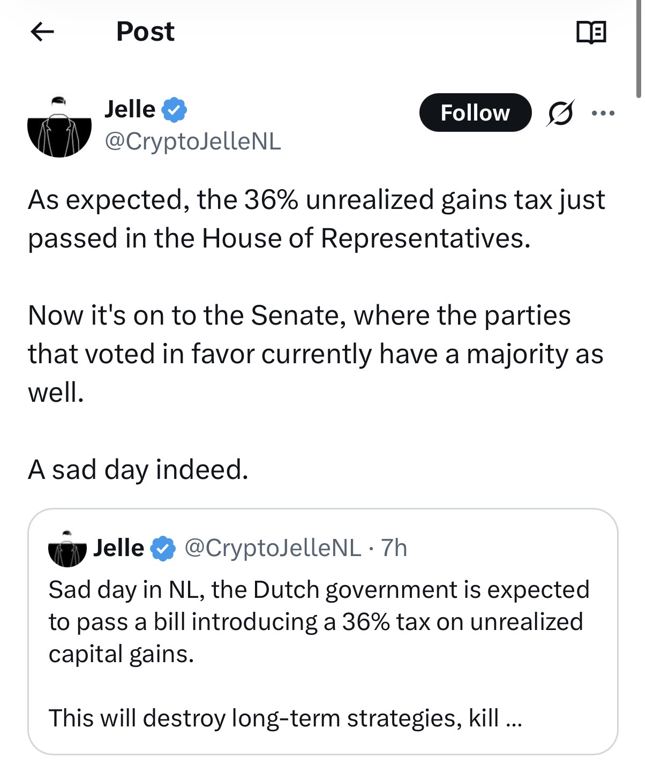
Task: Tap the verified badge in quoted post
Action: coord(163,549)
